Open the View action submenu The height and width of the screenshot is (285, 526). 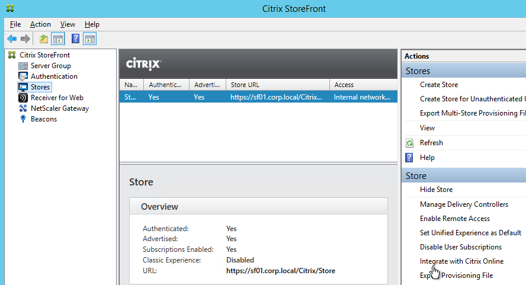(x=427, y=128)
